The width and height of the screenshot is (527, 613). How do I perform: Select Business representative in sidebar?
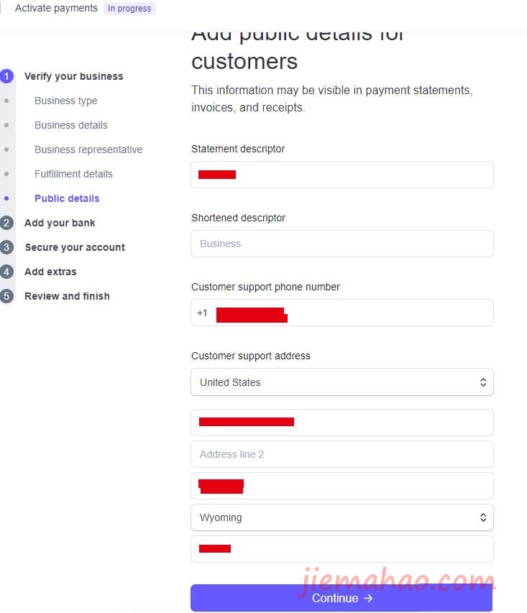pyautogui.click(x=88, y=149)
